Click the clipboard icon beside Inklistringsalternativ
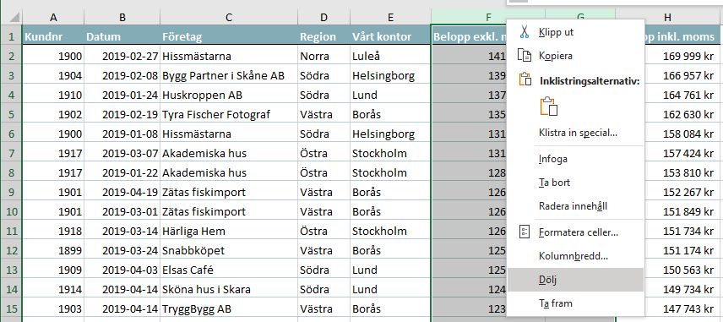The width and height of the screenshot is (723, 322). pos(525,79)
